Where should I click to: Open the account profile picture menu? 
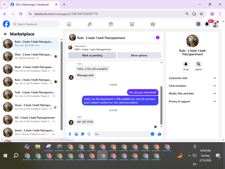(x=216, y=24)
